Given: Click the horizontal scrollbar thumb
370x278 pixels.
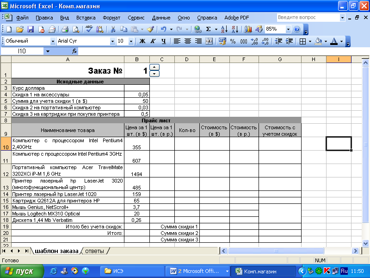Looking at the screenshot, I should [x=276, y=251].
